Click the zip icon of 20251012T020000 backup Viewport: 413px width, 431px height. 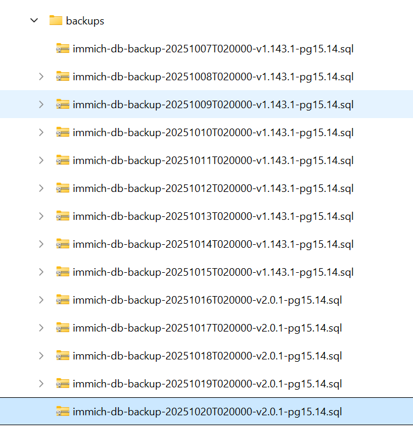(x=63, y=188)
